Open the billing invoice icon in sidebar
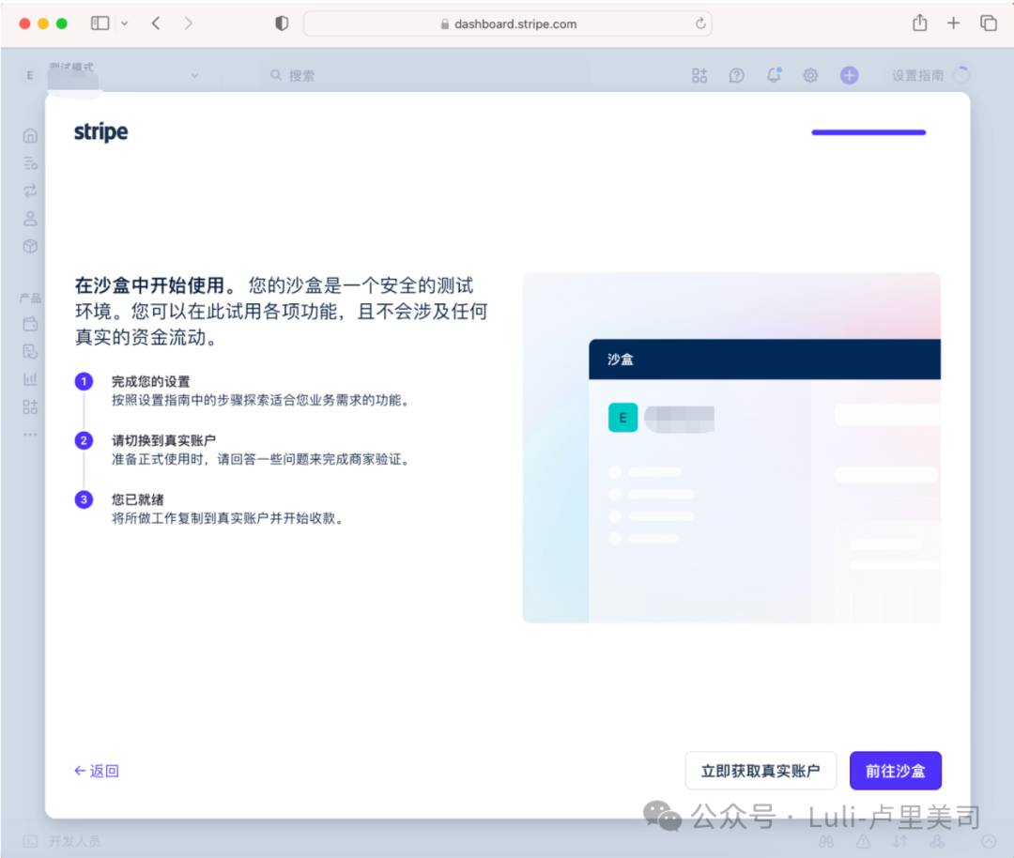1014x858 pixels. pyautogui.click(x=30, y=351)
